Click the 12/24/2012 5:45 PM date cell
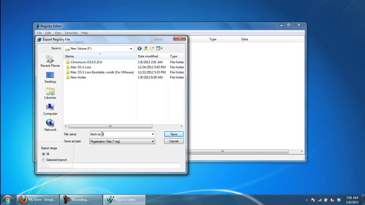The height and width of the screenshot is (205, 365). click(151, 67)
